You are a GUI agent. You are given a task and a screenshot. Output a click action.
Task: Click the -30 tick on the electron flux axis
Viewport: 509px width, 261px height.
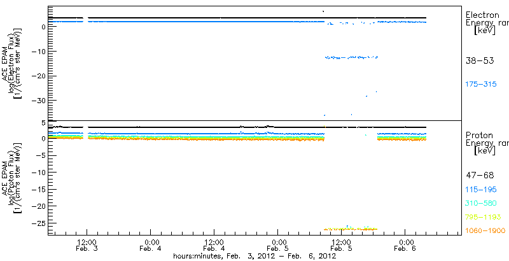(39, 101)
